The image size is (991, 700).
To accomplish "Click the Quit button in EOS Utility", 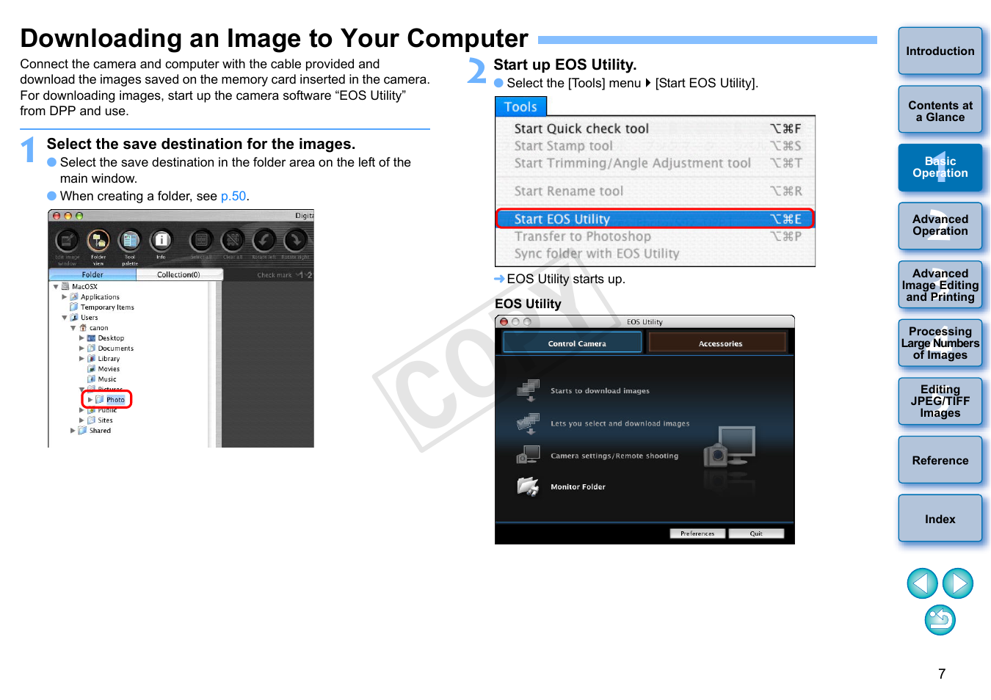I will pyautogui.click(x=756, y=533).
